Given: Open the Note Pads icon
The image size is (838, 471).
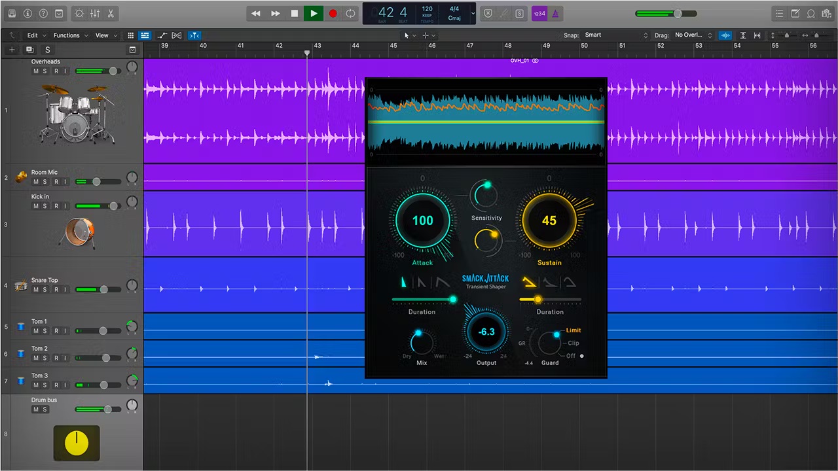Looking at the screenshot, I should point(795,13).
